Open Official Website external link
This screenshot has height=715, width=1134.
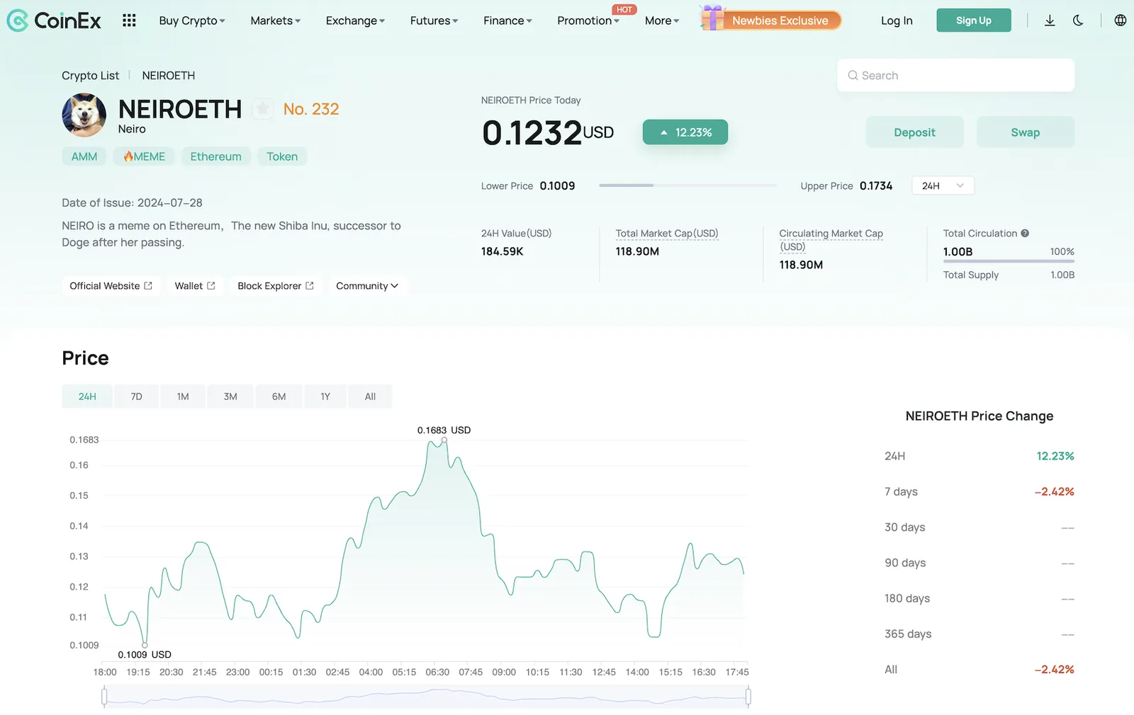[x=111, y=286]
